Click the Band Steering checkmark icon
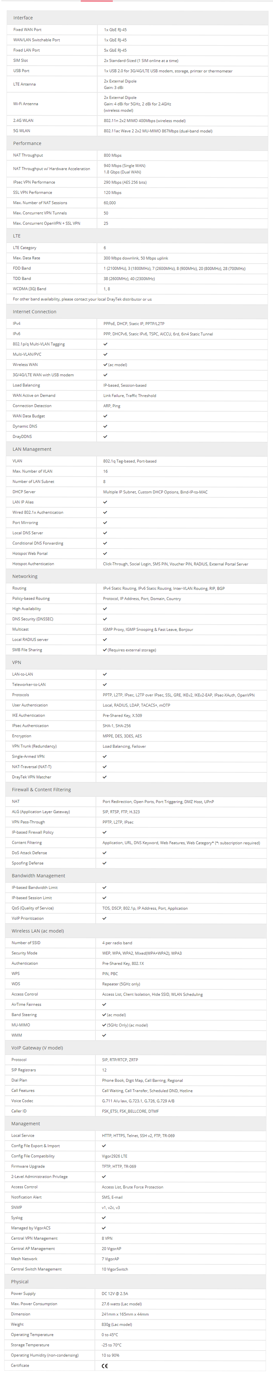The height and width of the screenshot is (1376, 273). point(104,1015)
